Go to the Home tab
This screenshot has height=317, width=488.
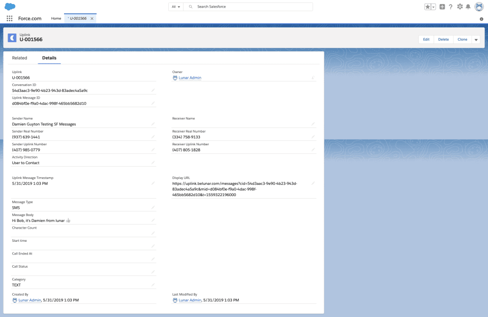coord(56,18)
